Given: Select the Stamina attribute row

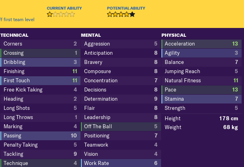Looking at the screenshot, I should (x=202, y=99).
